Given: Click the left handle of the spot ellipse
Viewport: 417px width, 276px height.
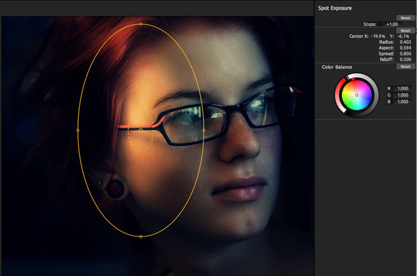Looking at the screenshot, I should click(77, 130).
